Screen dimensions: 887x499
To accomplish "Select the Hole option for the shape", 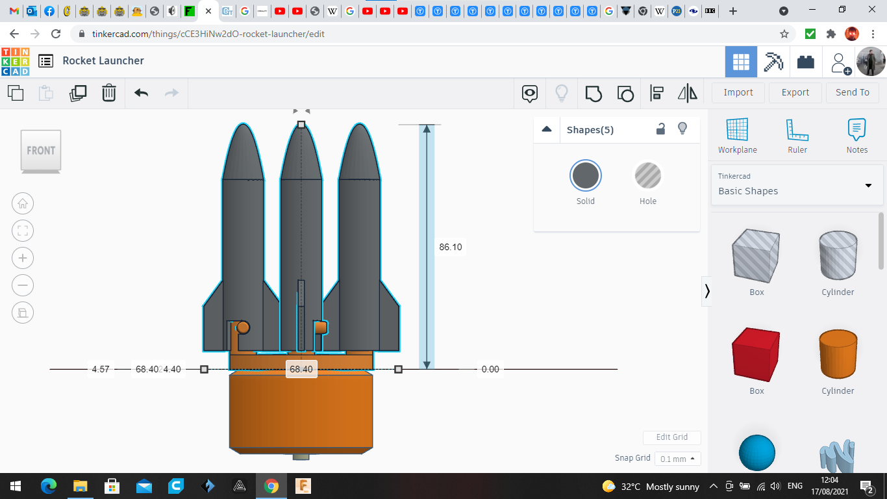I will click(x=647, y=175).
